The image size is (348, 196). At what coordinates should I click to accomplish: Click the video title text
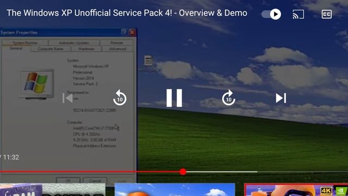pos(127,13)
